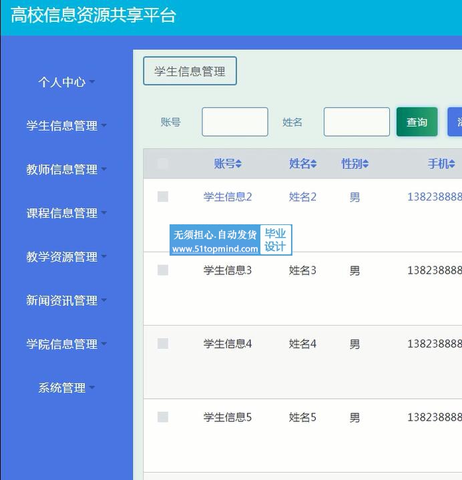Open 新闻资讯管理 in the sidebar
The width and height of the screenshot is (462, 480).
[66, 300]
